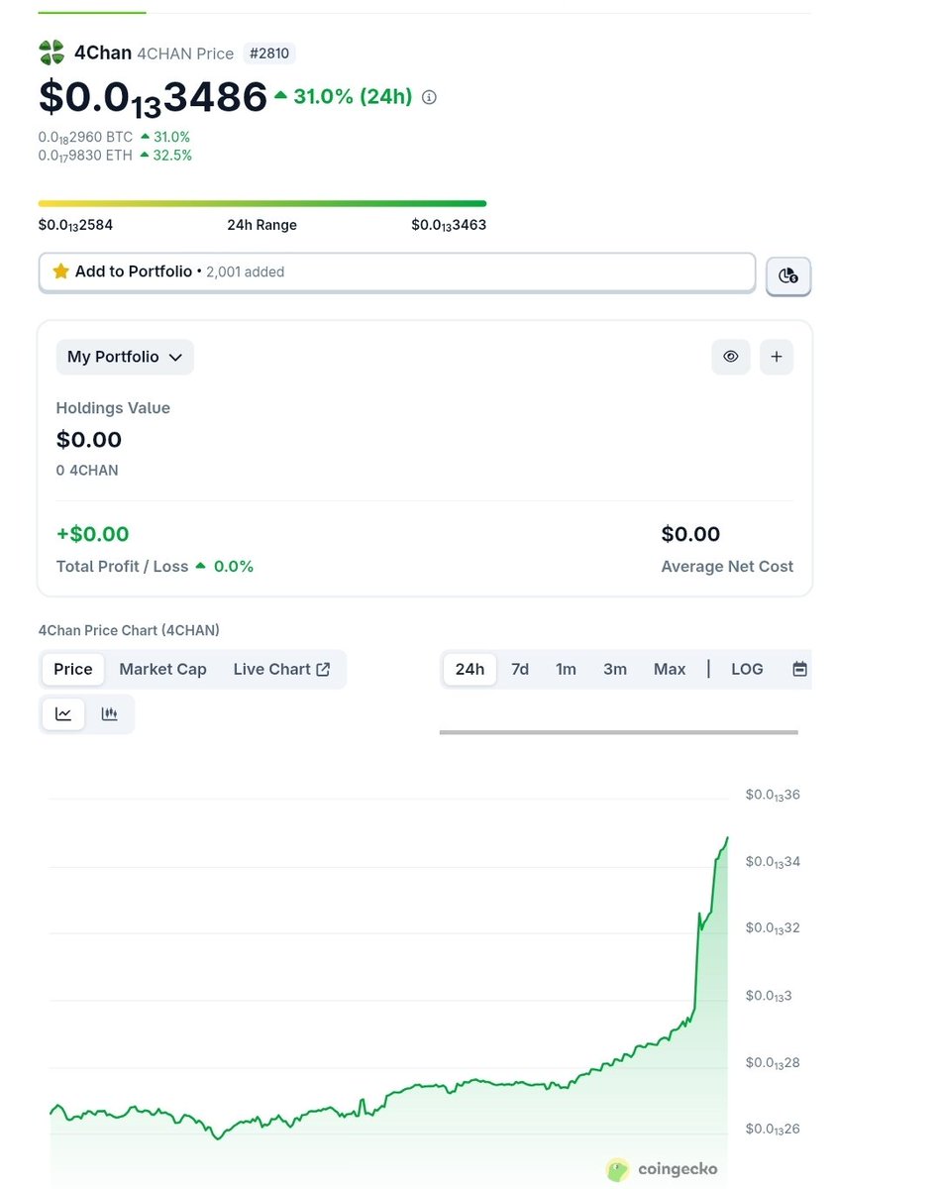Screen dimensions: 940x1189
Task: Click the 24h high value $0.0₁₃3463
Action: pyautogui.click(x=449, y=225)
